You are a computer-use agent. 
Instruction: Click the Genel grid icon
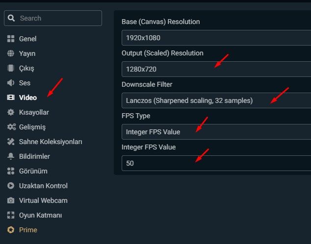point(11,39)
